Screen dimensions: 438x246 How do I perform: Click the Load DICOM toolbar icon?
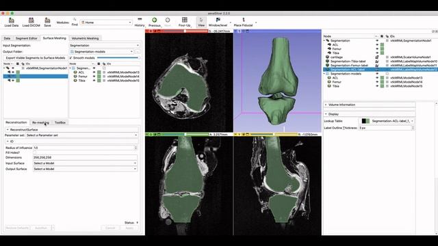31,20
